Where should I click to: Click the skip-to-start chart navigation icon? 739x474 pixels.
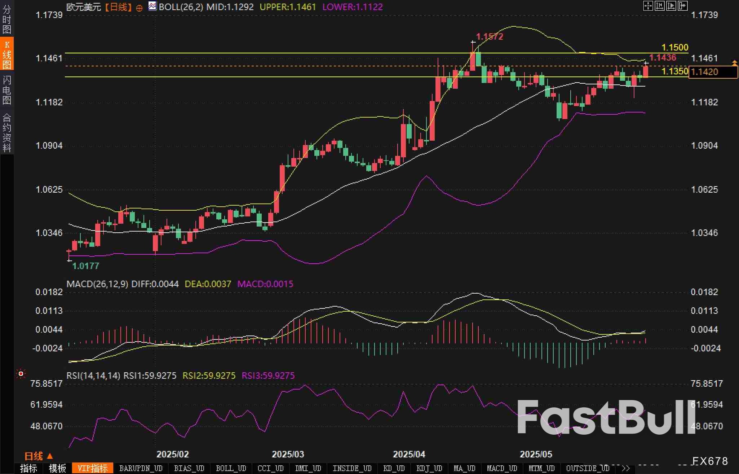(x=659, y=6)
